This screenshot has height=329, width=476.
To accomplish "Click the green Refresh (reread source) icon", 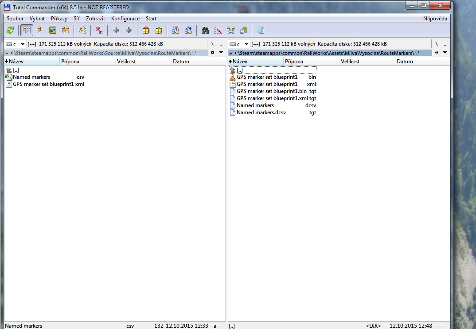I will point(10,30).
